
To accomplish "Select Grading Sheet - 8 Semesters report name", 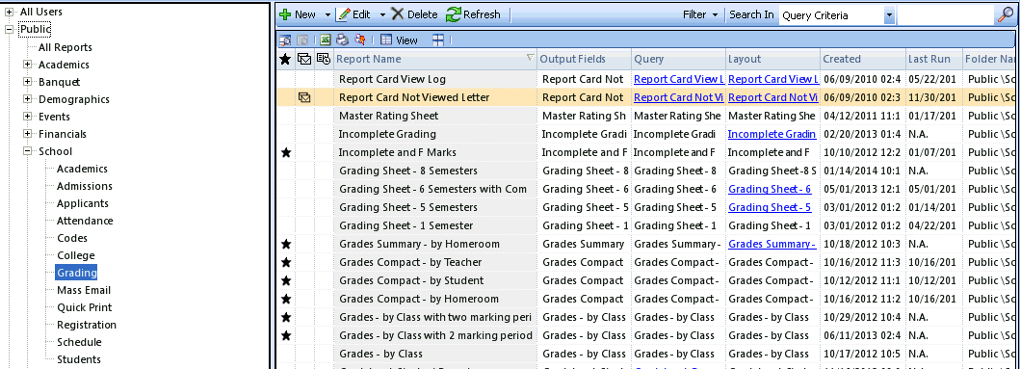I will tap(407, 171).
